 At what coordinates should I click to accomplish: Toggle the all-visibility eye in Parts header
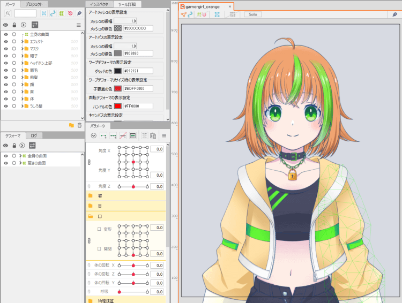(5, 25)
